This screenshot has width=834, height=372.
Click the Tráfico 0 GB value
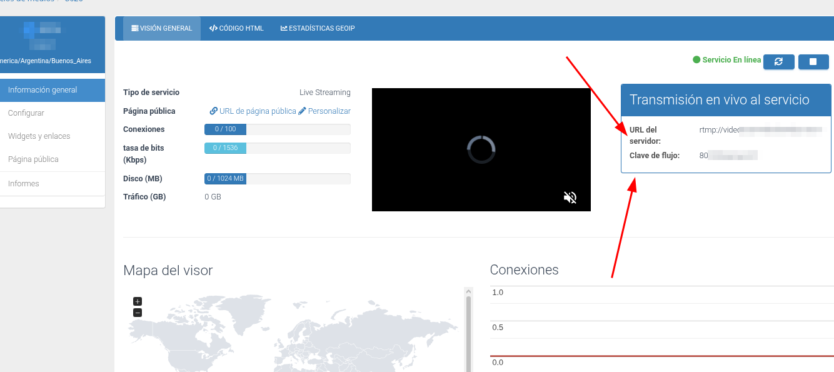pyautogui.click(x=213, y=197)
